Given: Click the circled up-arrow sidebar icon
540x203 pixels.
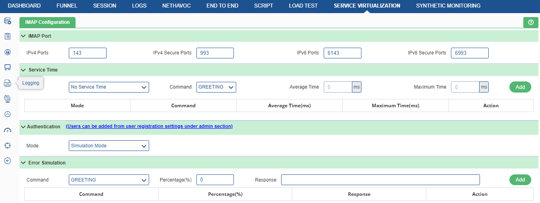Looking at the screenshot, I should (7, 114).
